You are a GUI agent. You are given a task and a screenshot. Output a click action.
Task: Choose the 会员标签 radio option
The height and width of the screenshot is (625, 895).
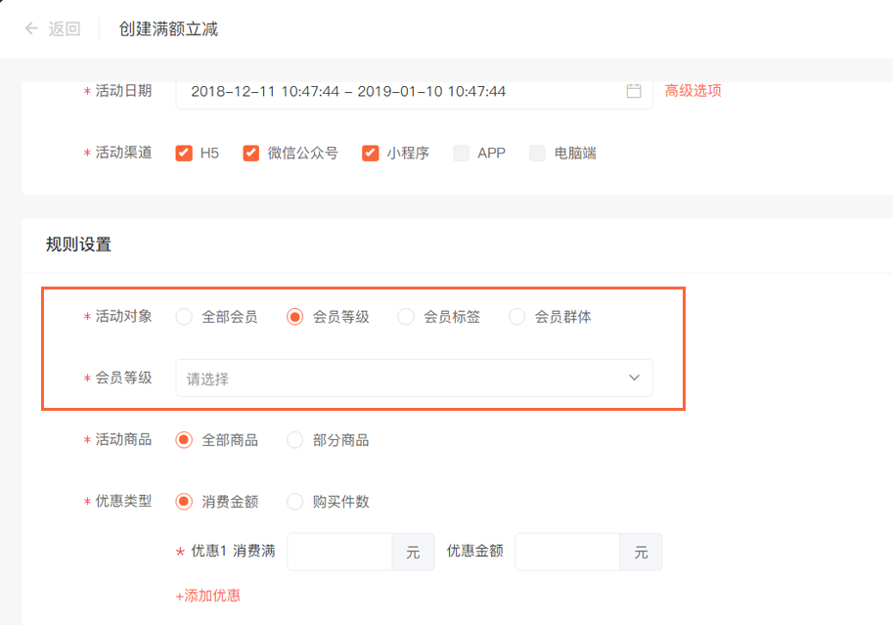pos(406,317)
